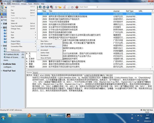Click the volume speaker tray icon

point(138,121)
